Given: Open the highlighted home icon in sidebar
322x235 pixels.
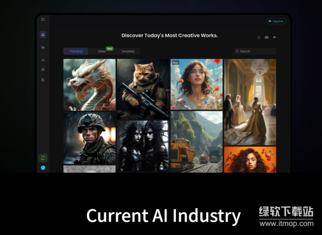Looking at the screenshot, I should [43, 34].
